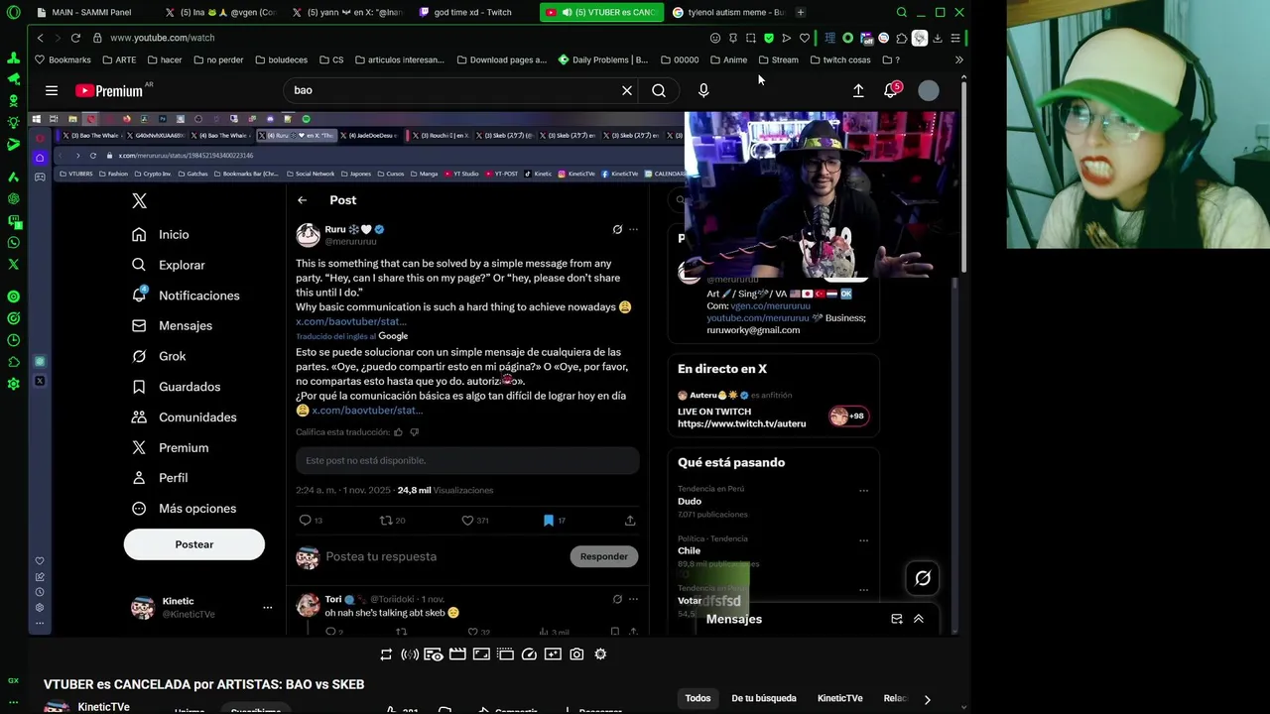Clear the YouTube search text
The image size is (1270, 714).
[x=627, y=90]
